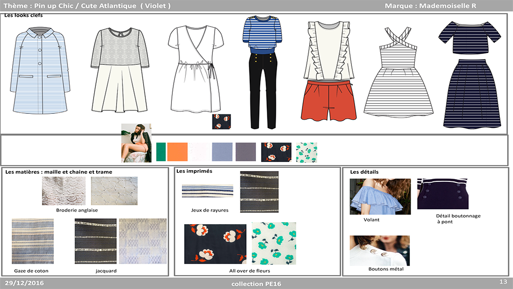The image size is (513, 289).
Task: Click the 'Volant' caption
Action: coord(371,220)
